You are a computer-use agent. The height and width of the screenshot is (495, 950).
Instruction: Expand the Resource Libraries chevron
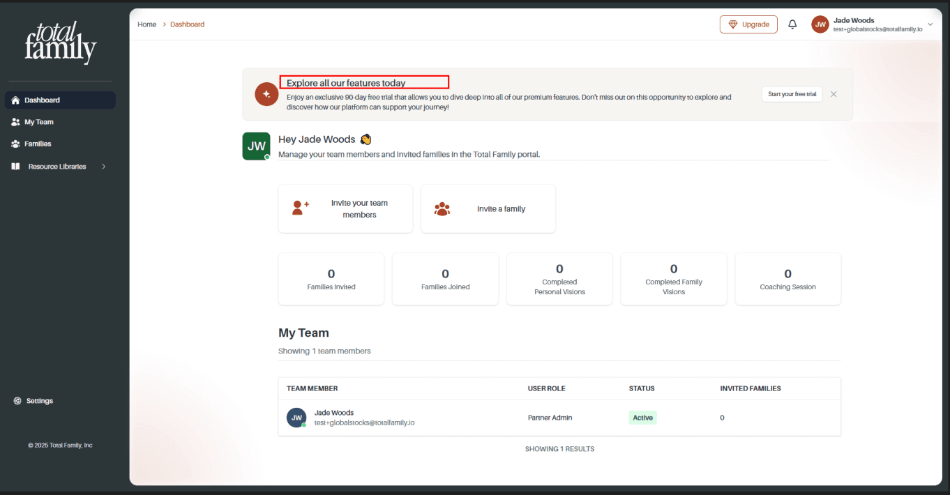(x=104, y=167)
